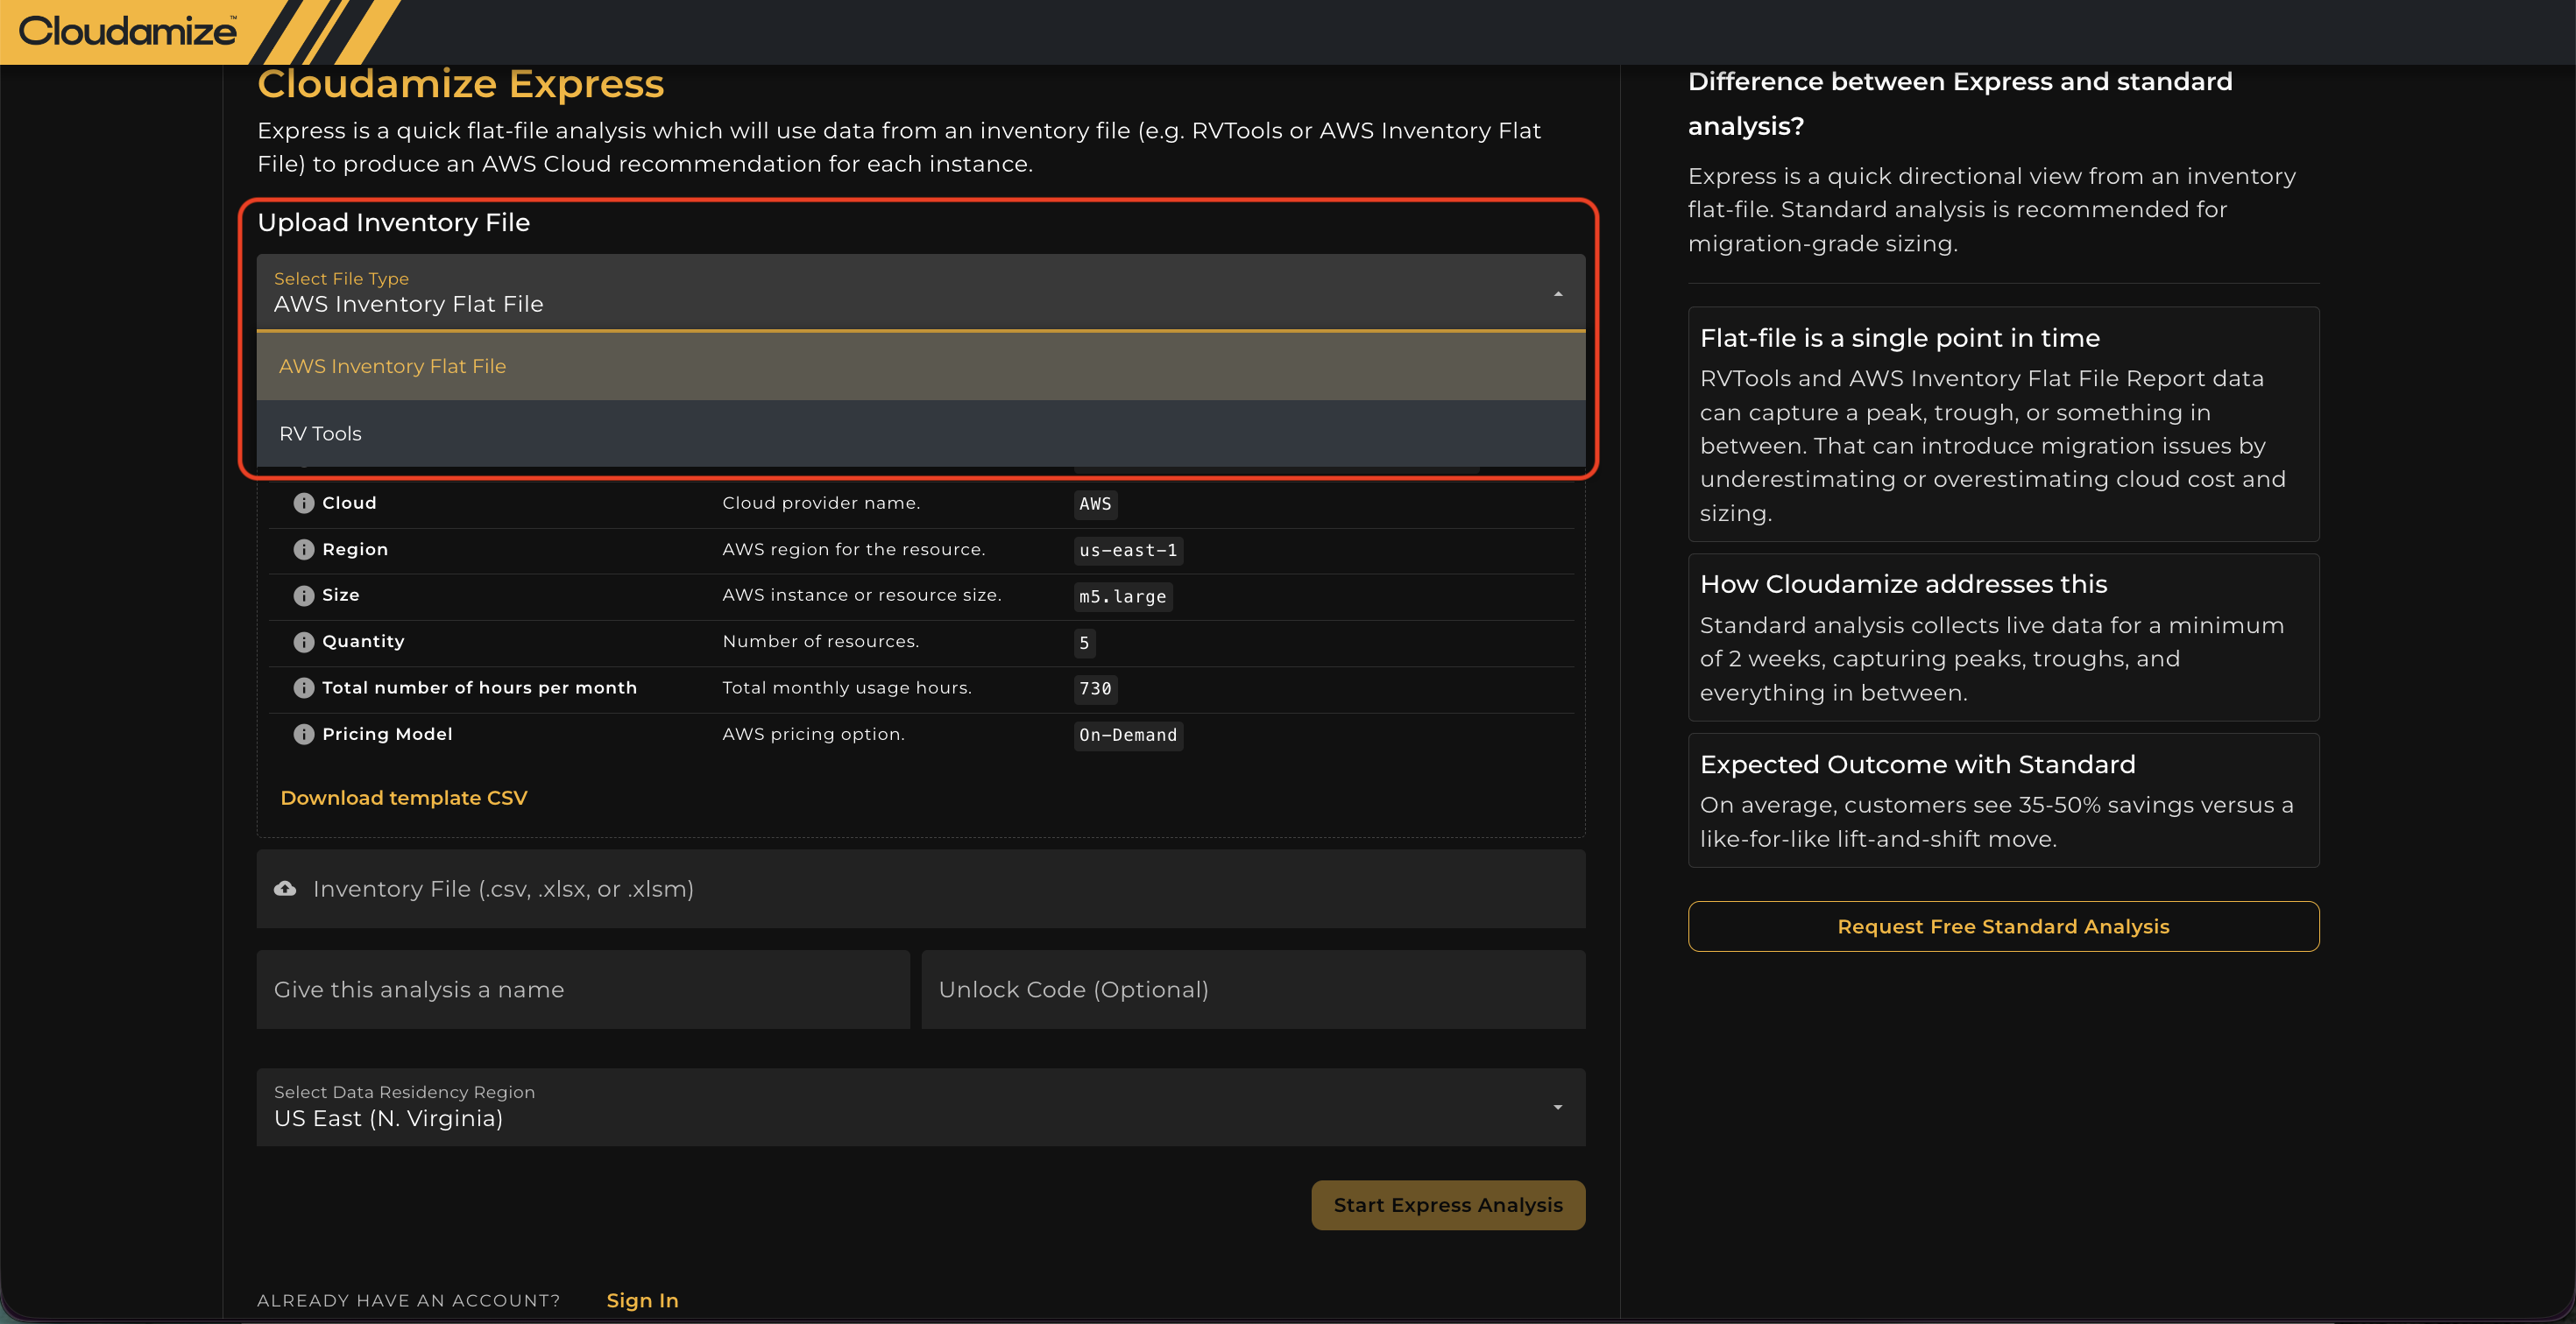Screen dimensions: 2576x1324
Task: Click the Cloud provider name description
Action: (821, 504)
